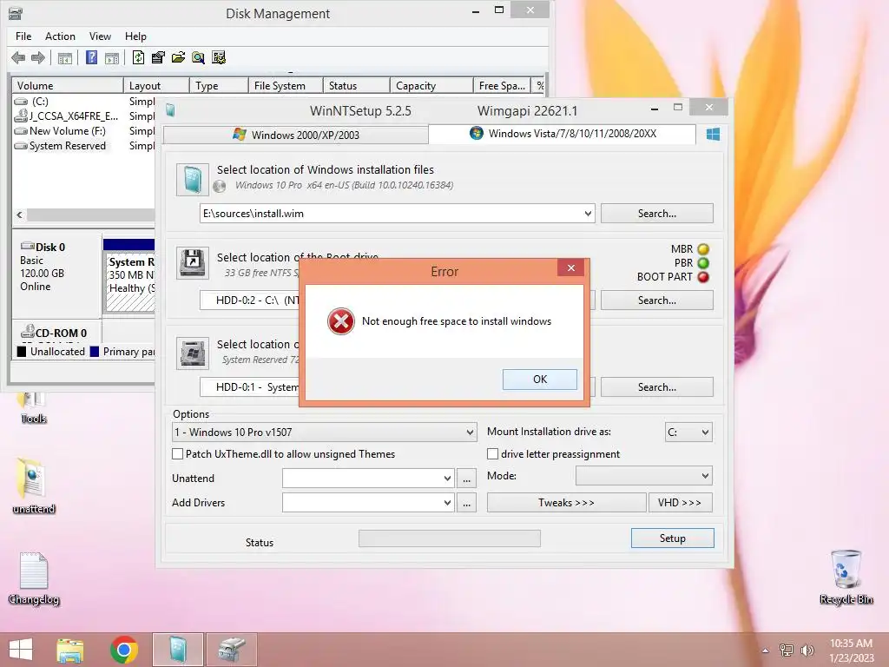Open the Action menu in Disk Management
This screenshot has height=667, width=889.
[x=60, y=36]
